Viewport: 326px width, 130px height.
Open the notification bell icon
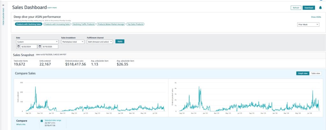(320, 8)
